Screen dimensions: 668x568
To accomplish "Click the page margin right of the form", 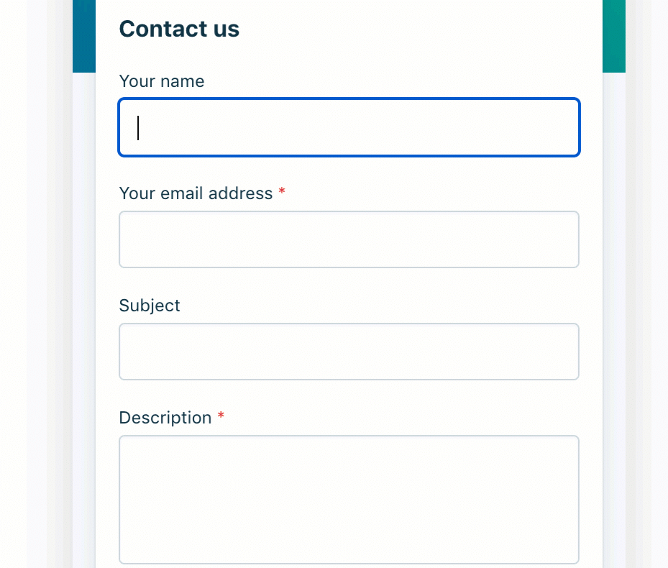I will click(x=647, y=288).
